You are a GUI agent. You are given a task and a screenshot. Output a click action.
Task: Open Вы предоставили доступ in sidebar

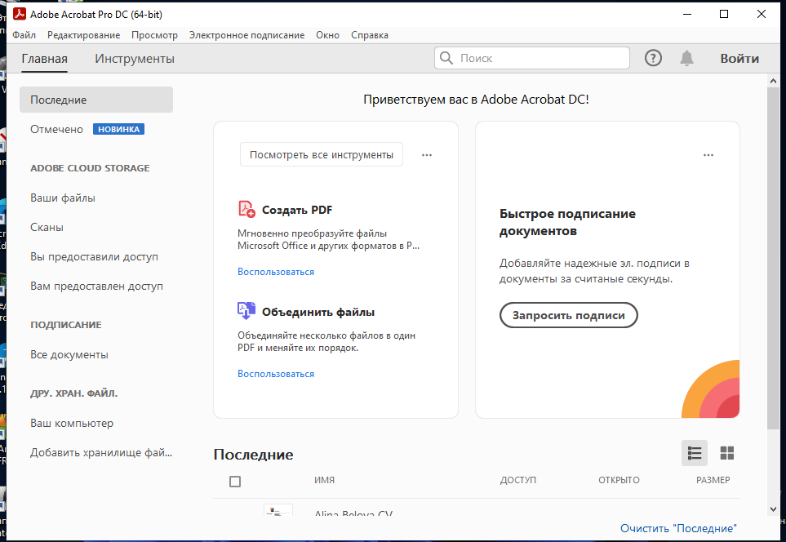[x=94, y=256]
